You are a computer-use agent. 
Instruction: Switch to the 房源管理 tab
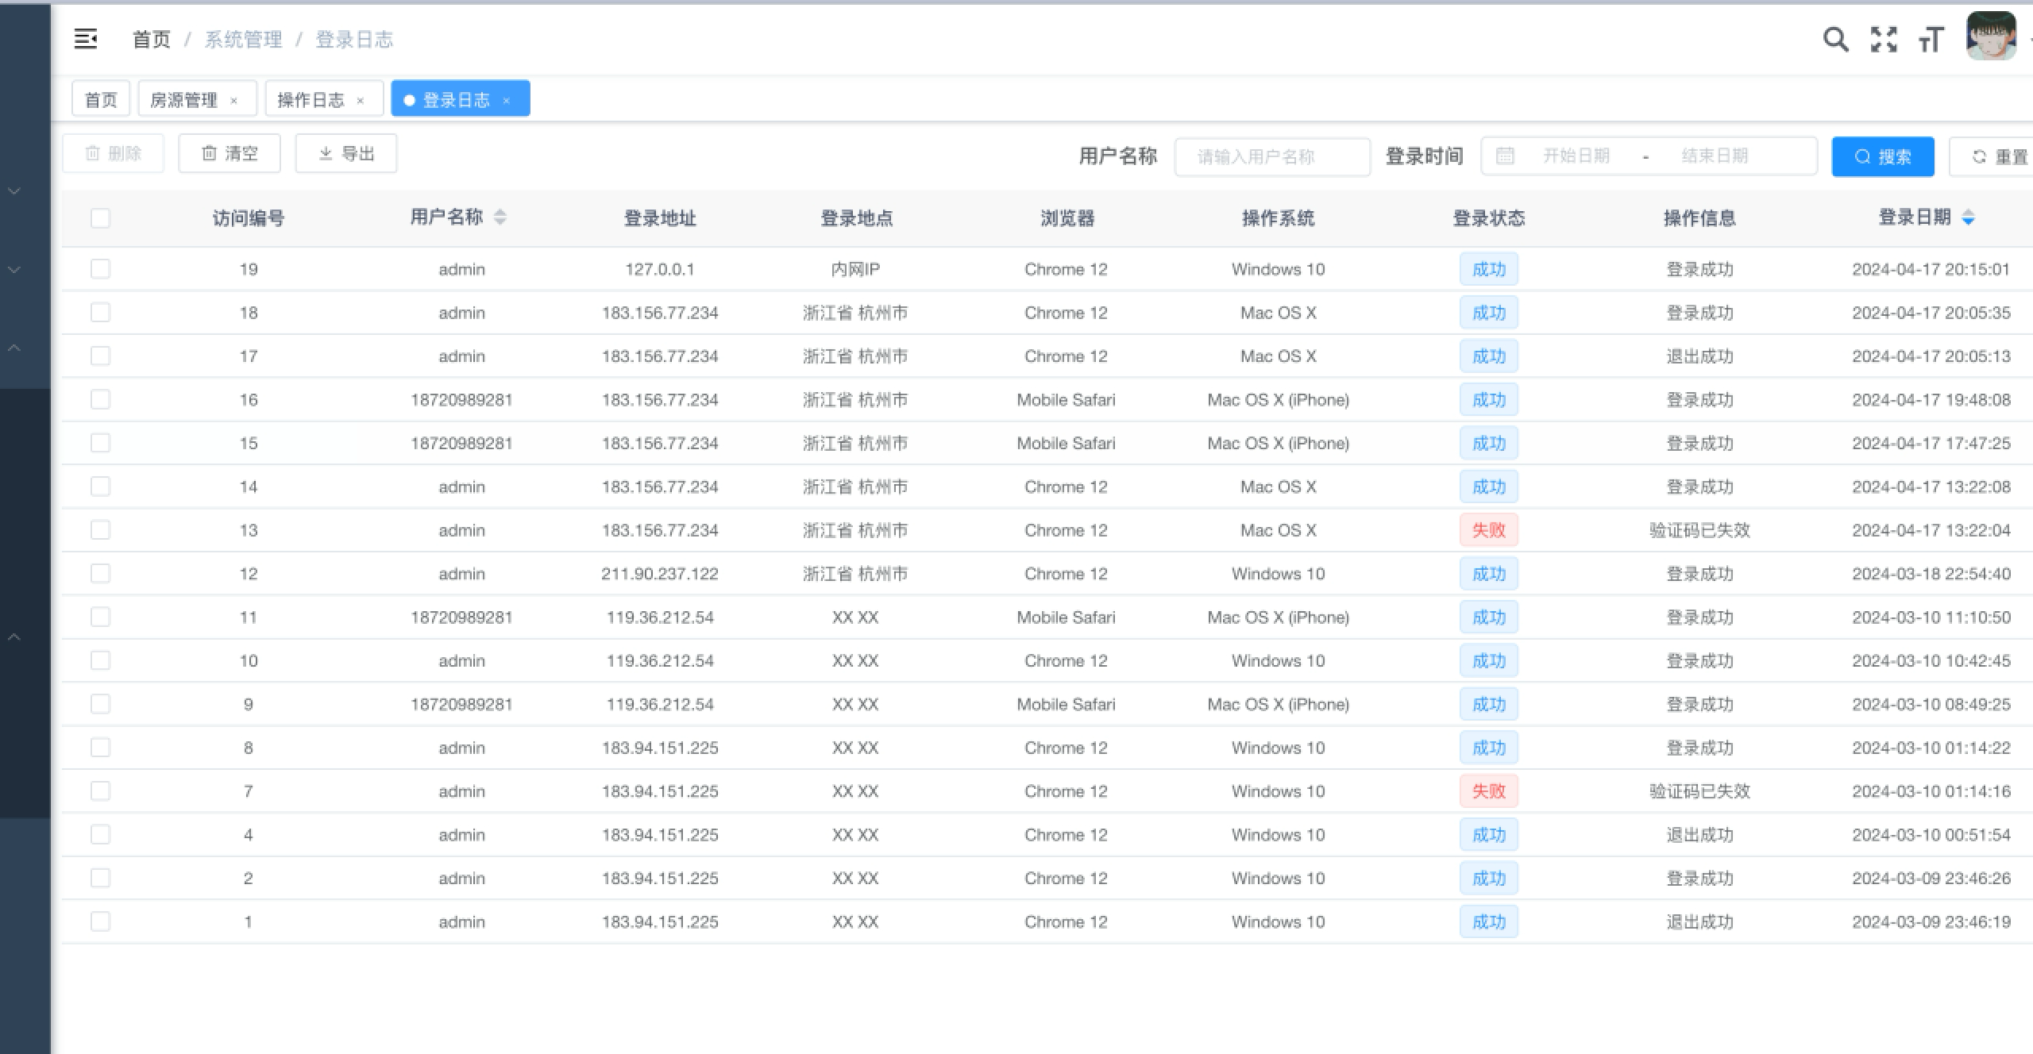coord(184,99)
